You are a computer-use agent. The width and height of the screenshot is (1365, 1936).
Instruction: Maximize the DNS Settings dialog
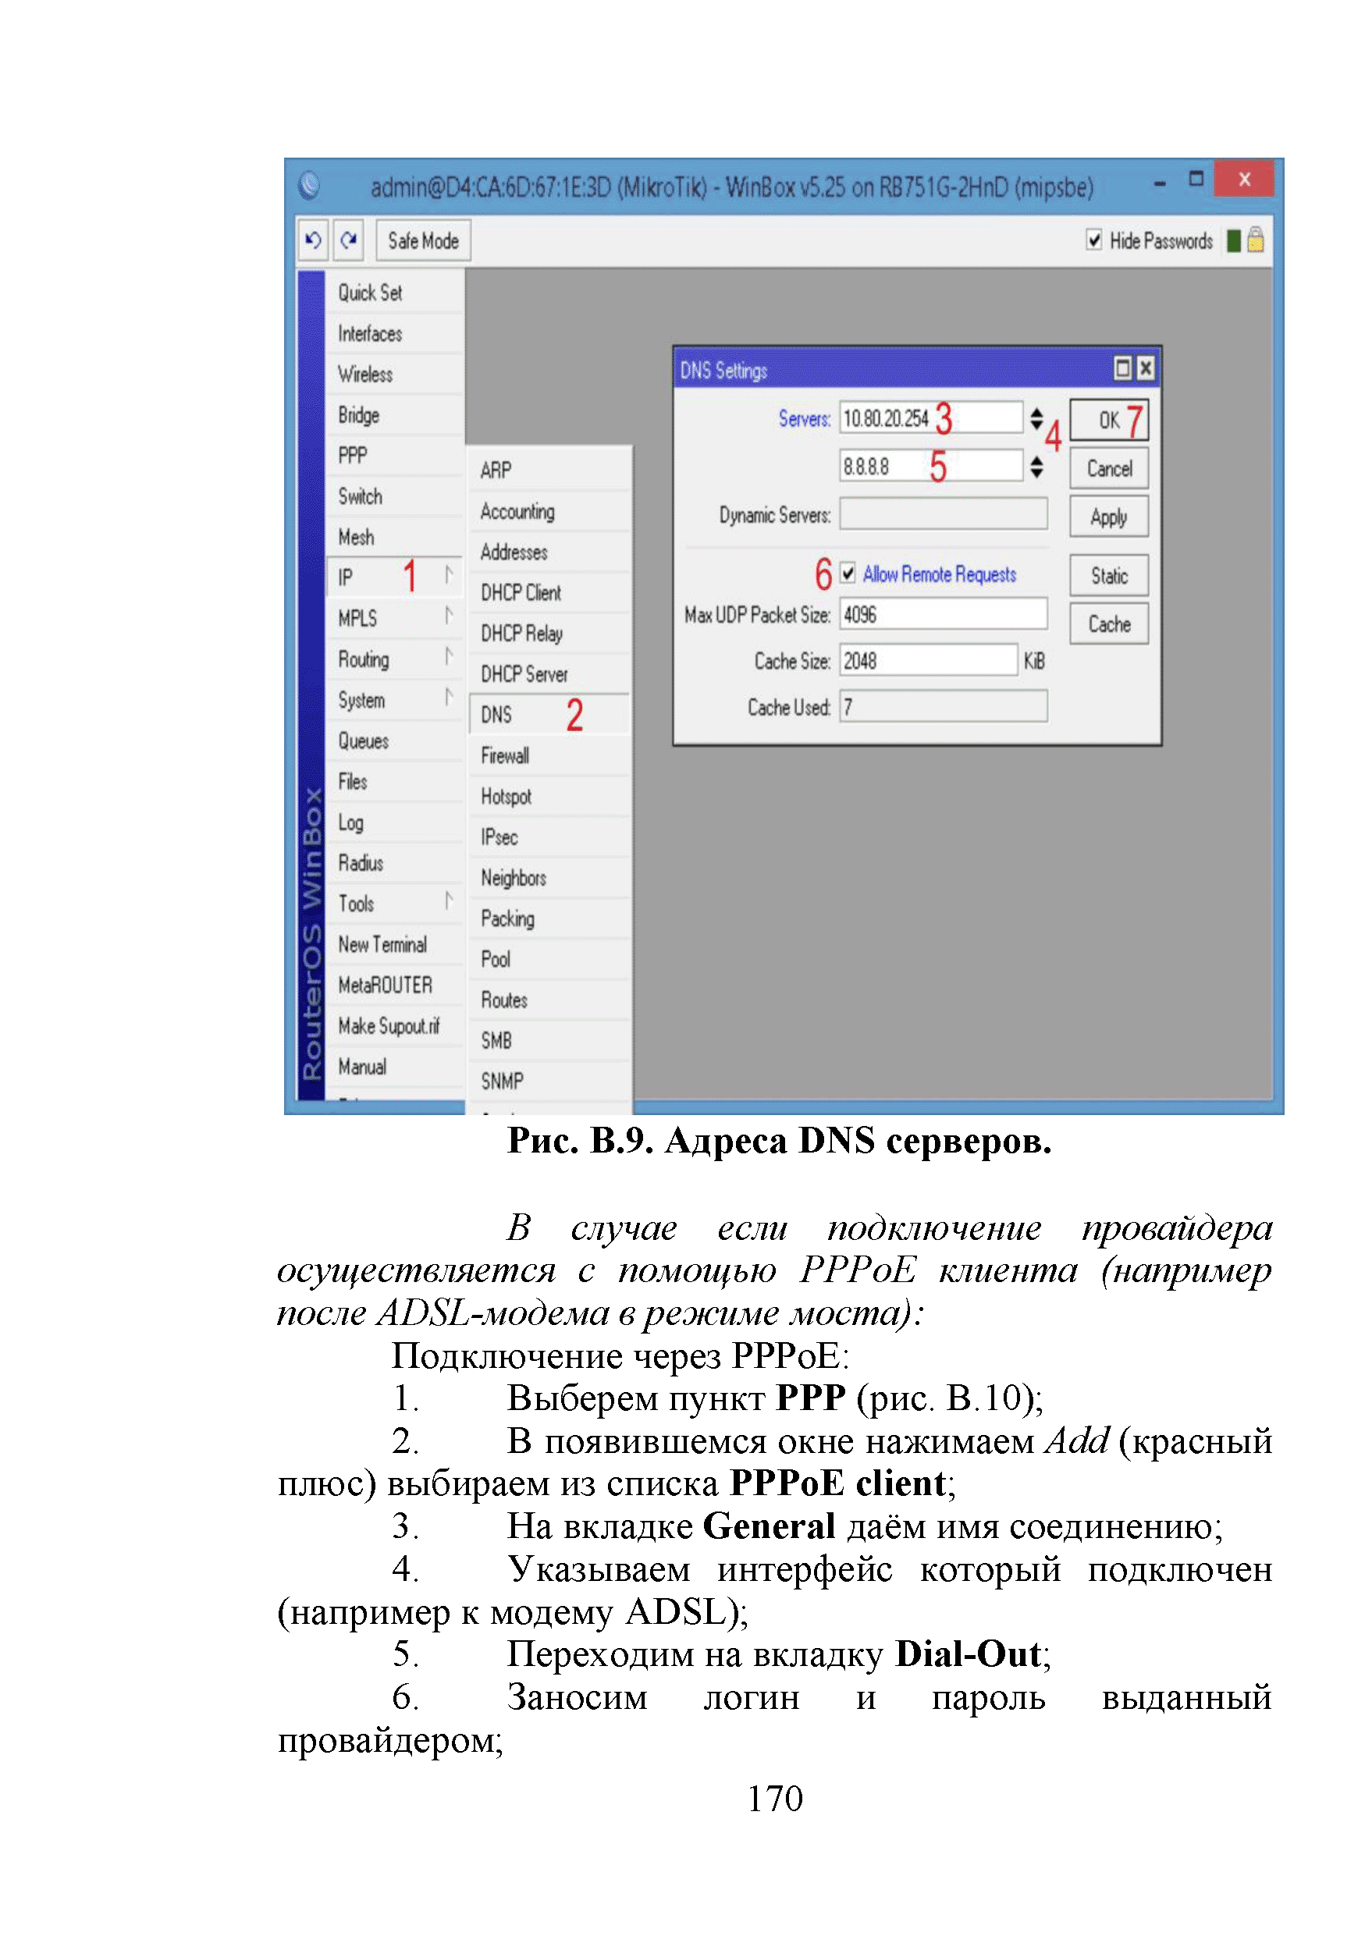pyautogui.click(x=1122, y=368)
